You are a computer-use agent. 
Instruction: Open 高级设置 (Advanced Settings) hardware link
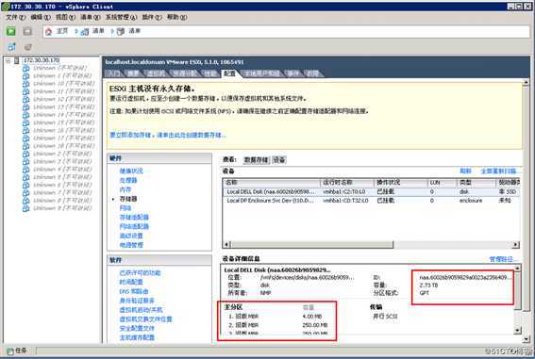(x=131, y=236)
